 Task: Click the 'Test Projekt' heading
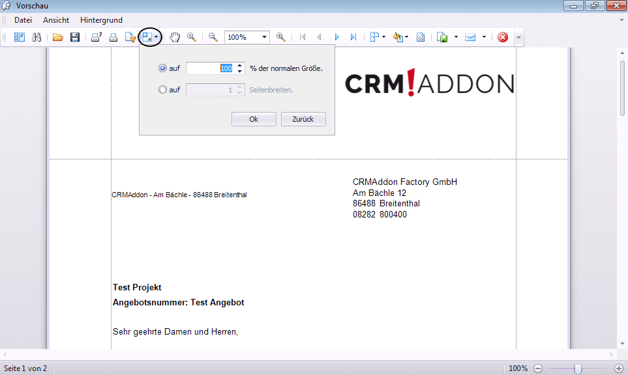click(137, 288)
